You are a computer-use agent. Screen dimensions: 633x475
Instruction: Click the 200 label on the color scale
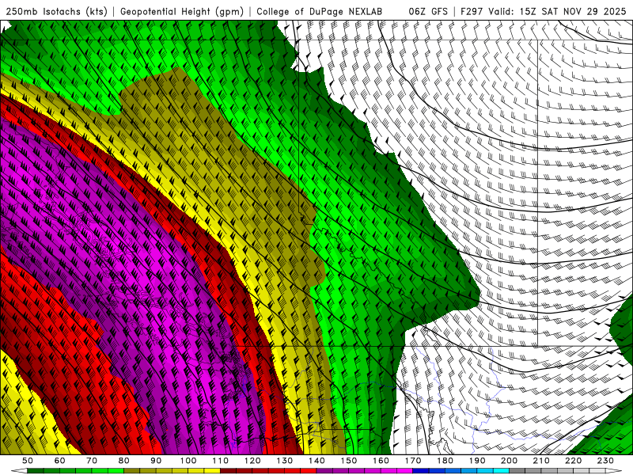(510, 461)
